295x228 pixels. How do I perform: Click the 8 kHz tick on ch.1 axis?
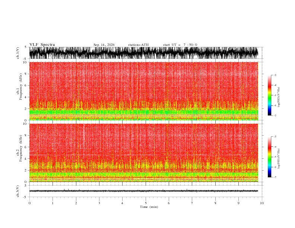tap(26, 74)
